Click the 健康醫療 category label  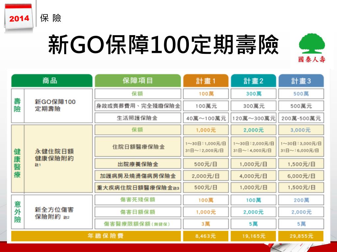[17, 159]
